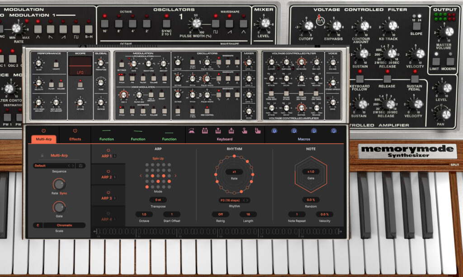
Task: Toggle the SLOPE 12/24 filter button
Action: [416, 26]
